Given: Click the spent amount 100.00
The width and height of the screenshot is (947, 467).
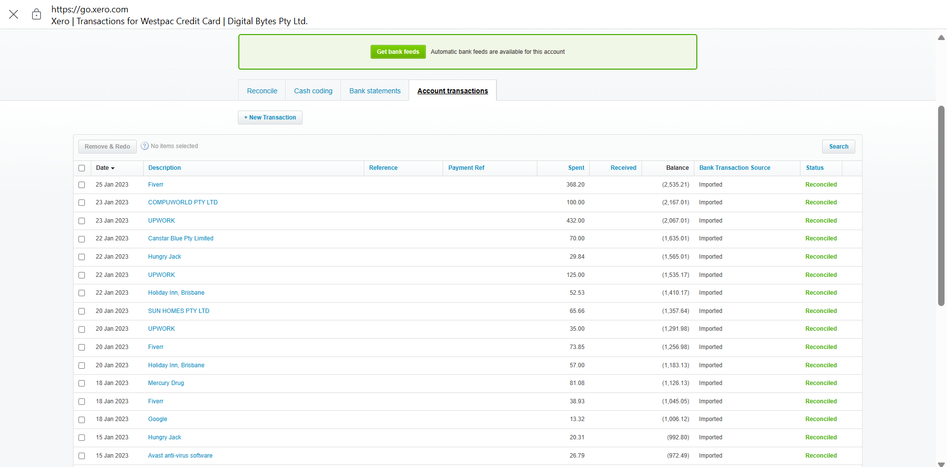Looking at the screenshot, I should [x=575, y=202].
